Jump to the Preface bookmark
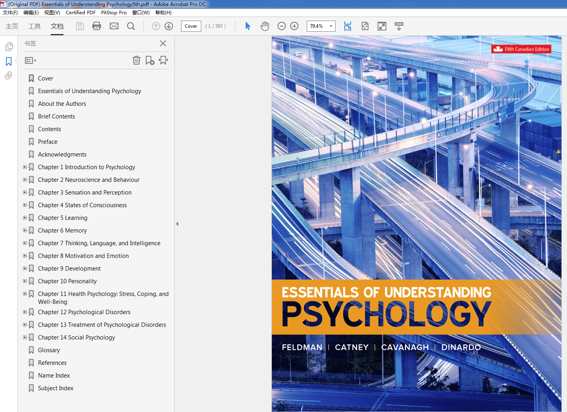The image size is (567, 412). [x=48, y=142]
